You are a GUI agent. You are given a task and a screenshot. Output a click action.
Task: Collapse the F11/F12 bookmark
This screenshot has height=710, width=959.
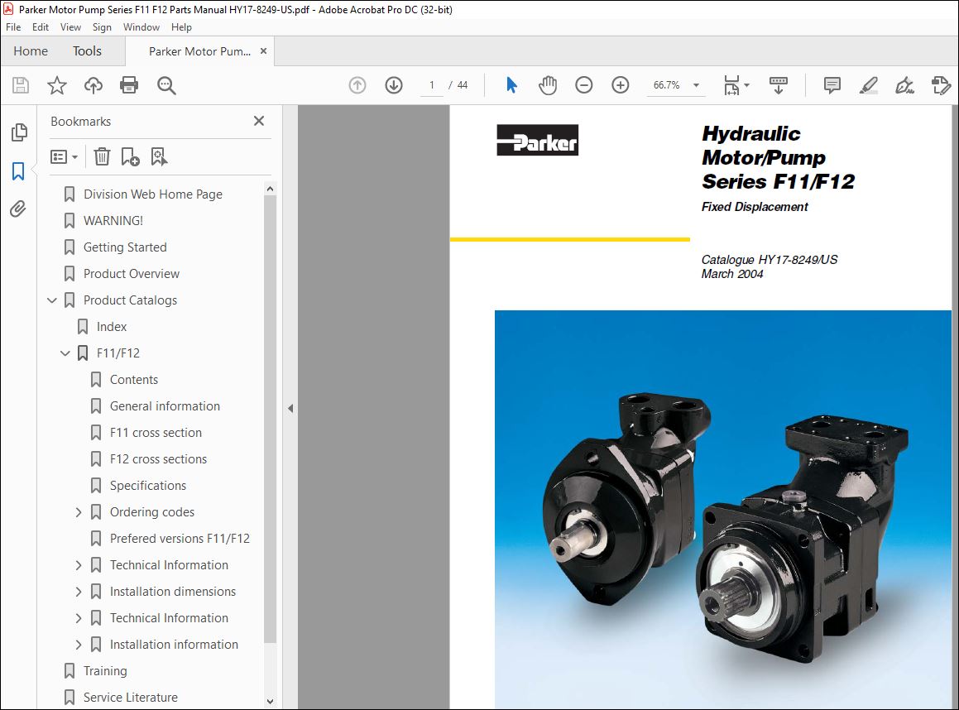65,353
